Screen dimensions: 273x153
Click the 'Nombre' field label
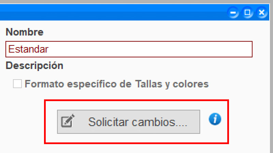(x=25, y=32)
